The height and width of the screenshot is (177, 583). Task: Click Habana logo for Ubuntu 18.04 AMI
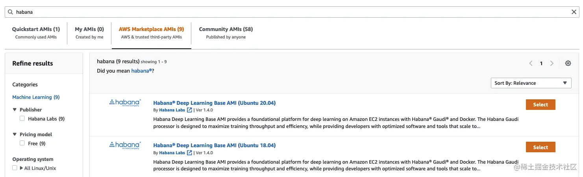pos(125,145)
